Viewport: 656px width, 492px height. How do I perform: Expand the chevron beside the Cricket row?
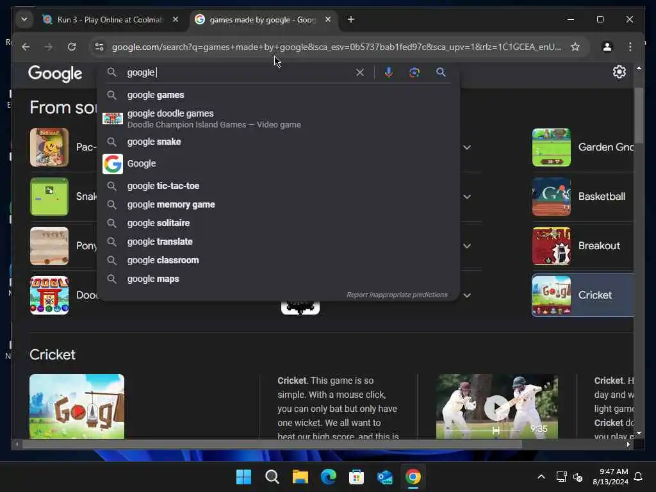point(467,295)
